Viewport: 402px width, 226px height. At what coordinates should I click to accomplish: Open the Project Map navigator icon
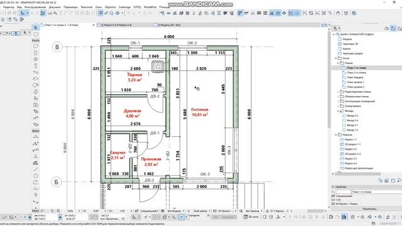coord(387,28)
